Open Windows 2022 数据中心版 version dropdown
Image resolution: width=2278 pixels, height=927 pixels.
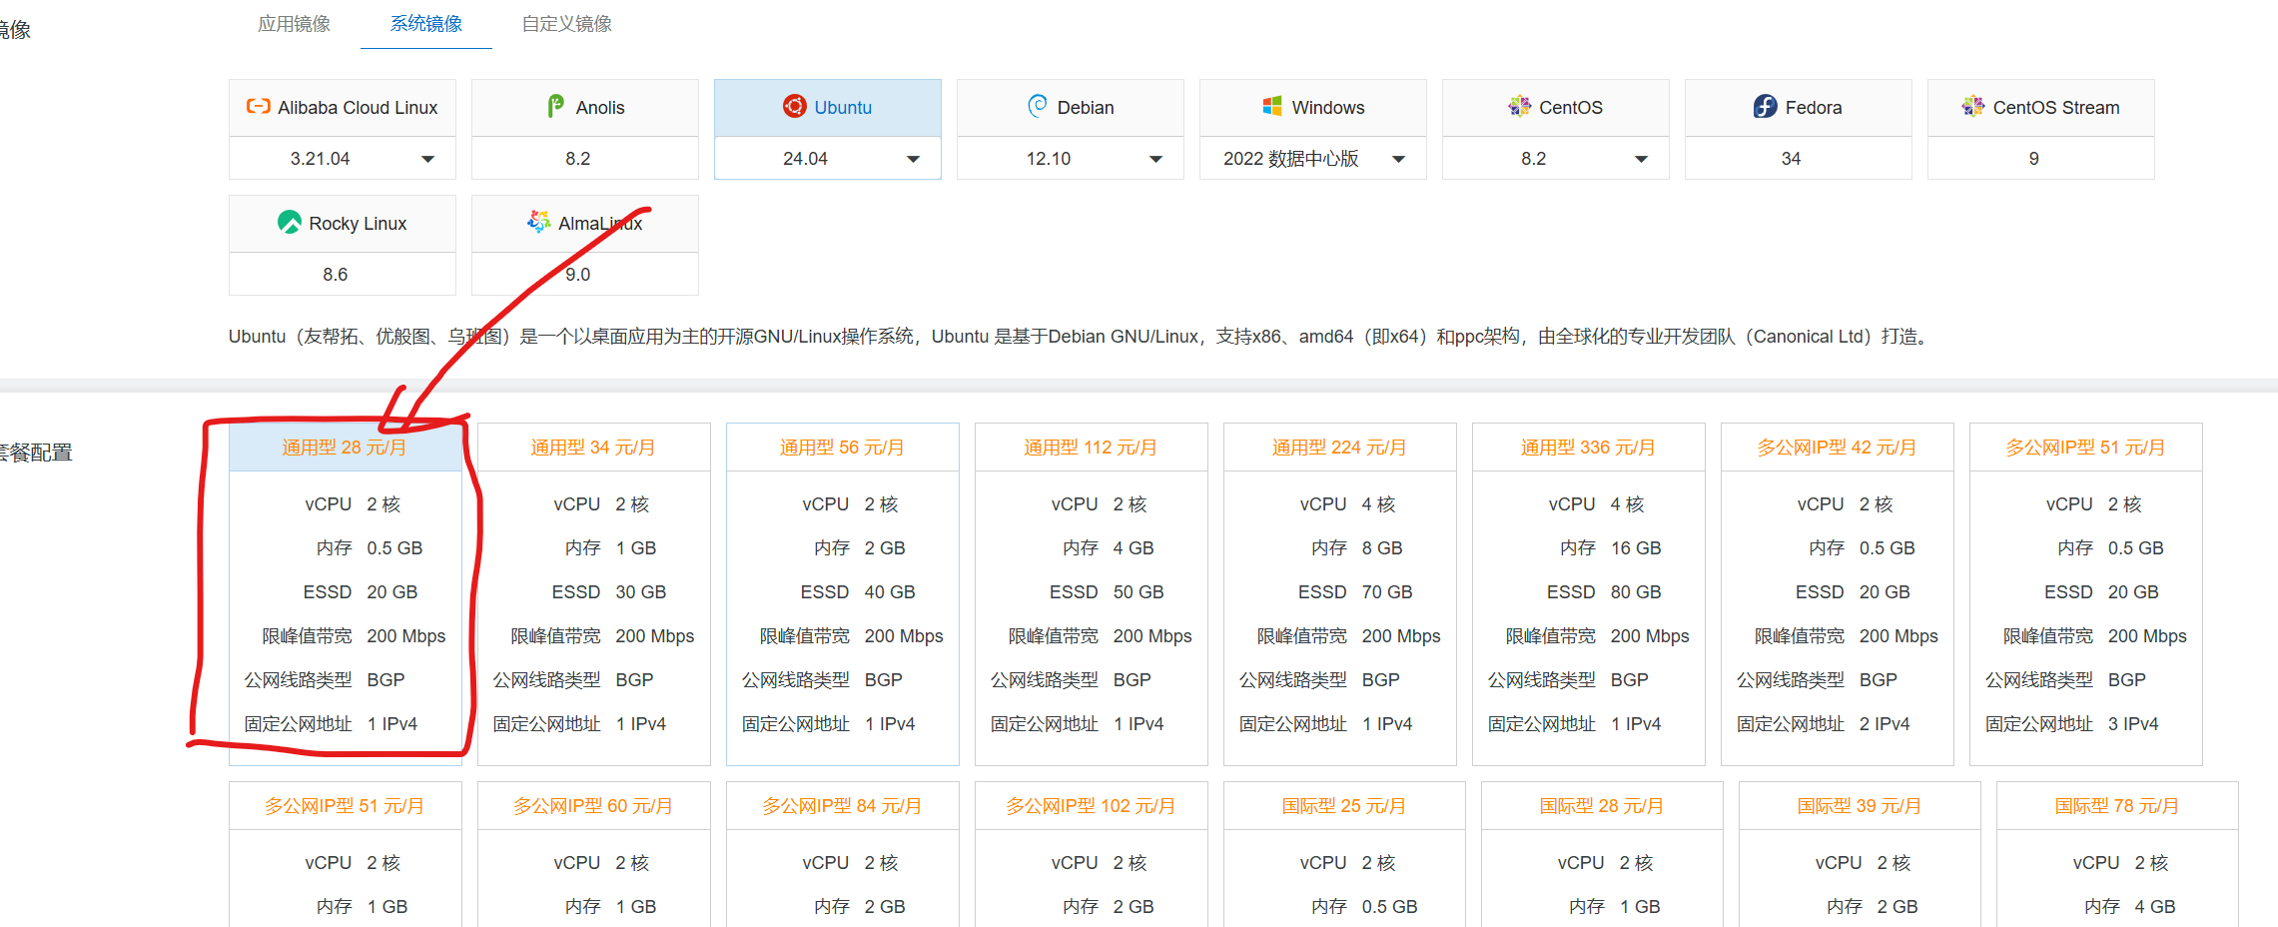pos(1313,159)
